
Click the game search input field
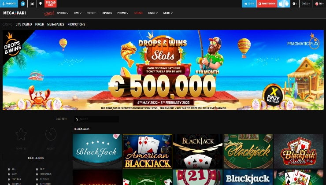point(96,119)
